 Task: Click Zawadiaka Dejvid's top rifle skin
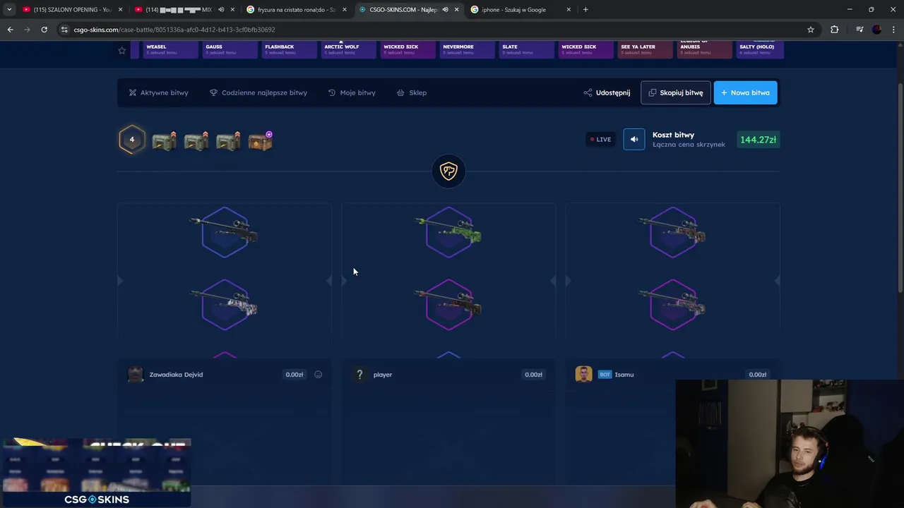[225, 231]
